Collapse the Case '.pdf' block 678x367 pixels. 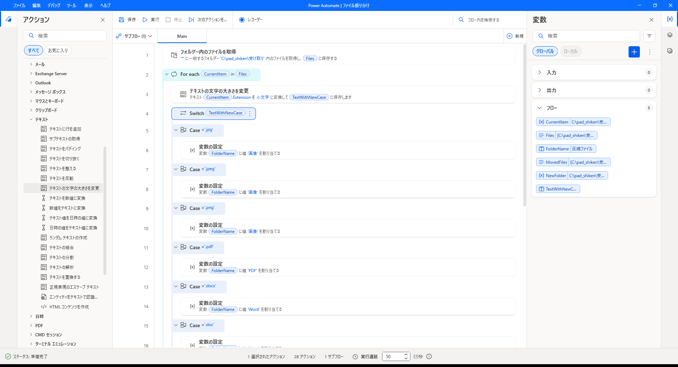pyautogui.click(x=176, y=247)
